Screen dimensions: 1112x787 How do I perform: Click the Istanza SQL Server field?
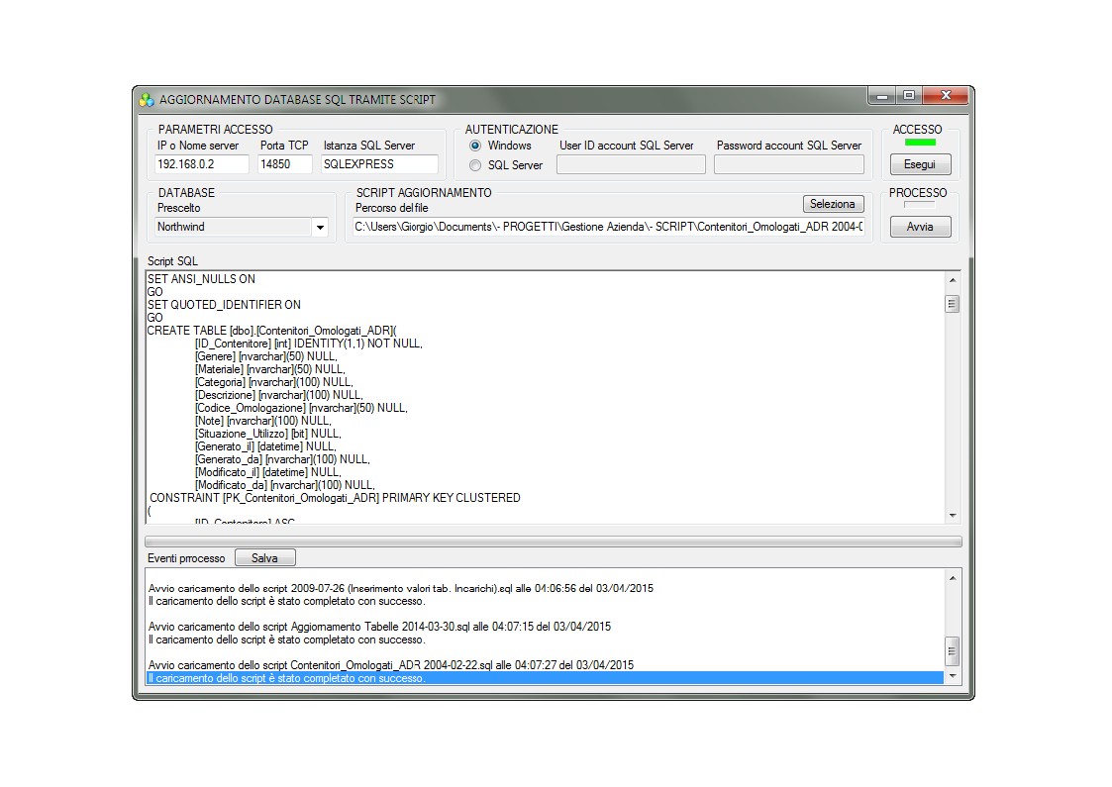(379, 164)
